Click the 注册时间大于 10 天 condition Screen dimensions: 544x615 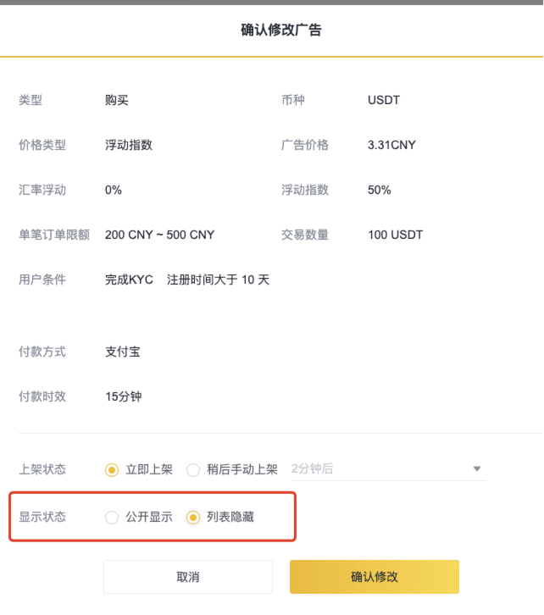[x=218, y=280]
